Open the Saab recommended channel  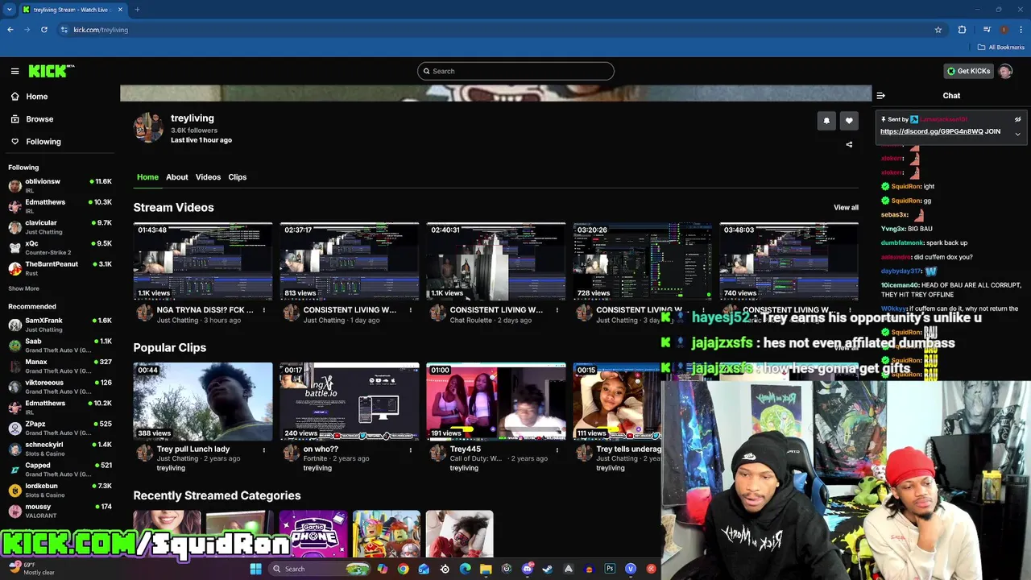tap(60, 346)
